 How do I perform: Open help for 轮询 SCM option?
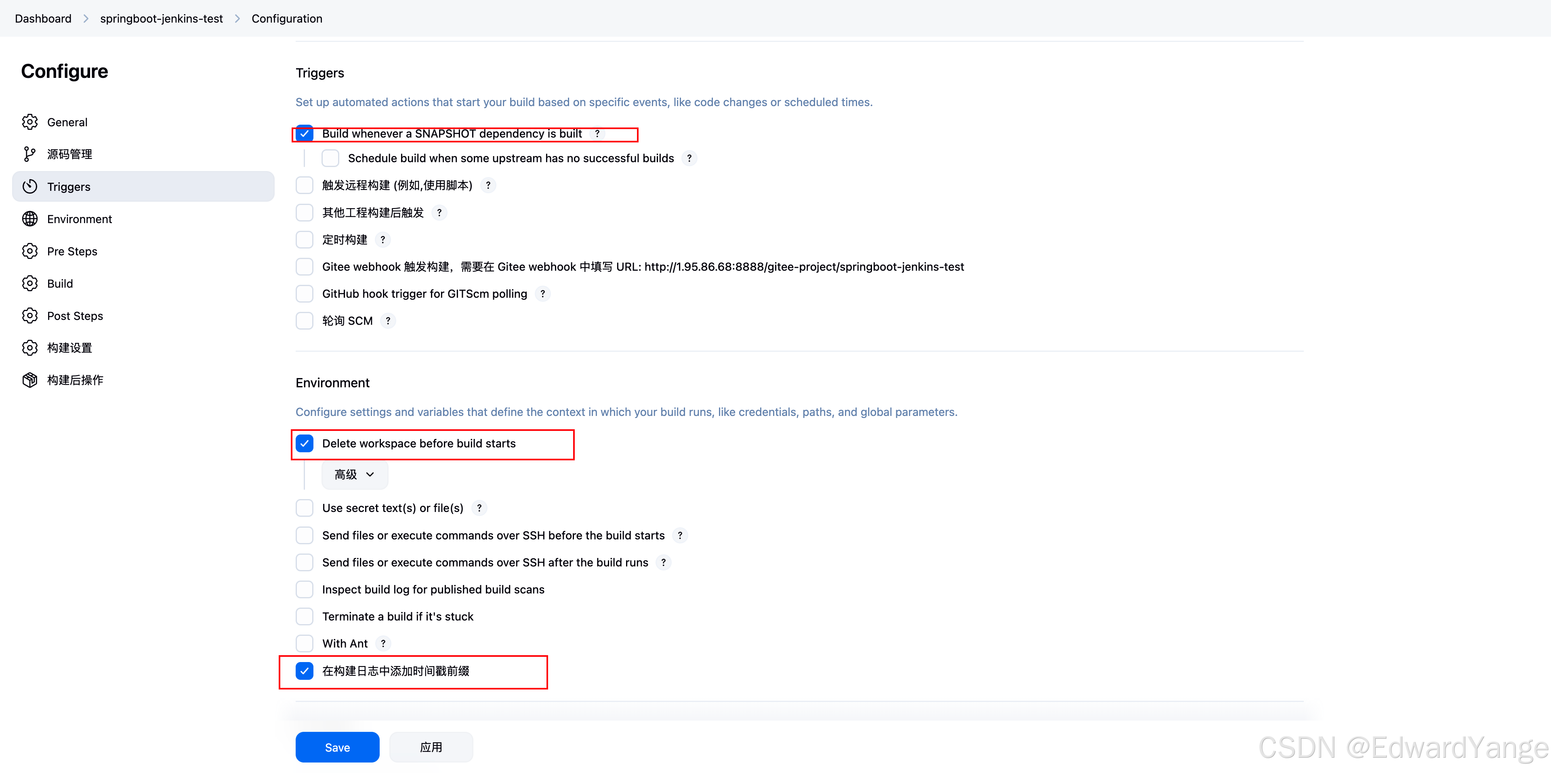[388, 321]
